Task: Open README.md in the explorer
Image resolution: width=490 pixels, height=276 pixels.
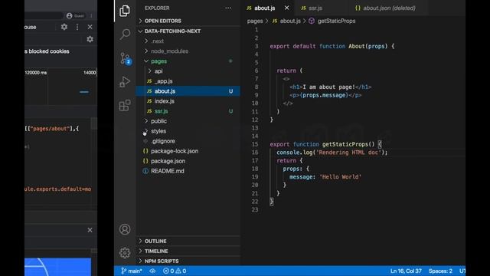Action: coord(188,171)
